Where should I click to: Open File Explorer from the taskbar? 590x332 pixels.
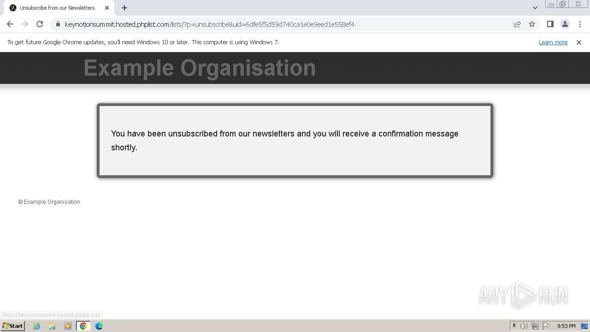pyautogui.click(x=52, y=326)
